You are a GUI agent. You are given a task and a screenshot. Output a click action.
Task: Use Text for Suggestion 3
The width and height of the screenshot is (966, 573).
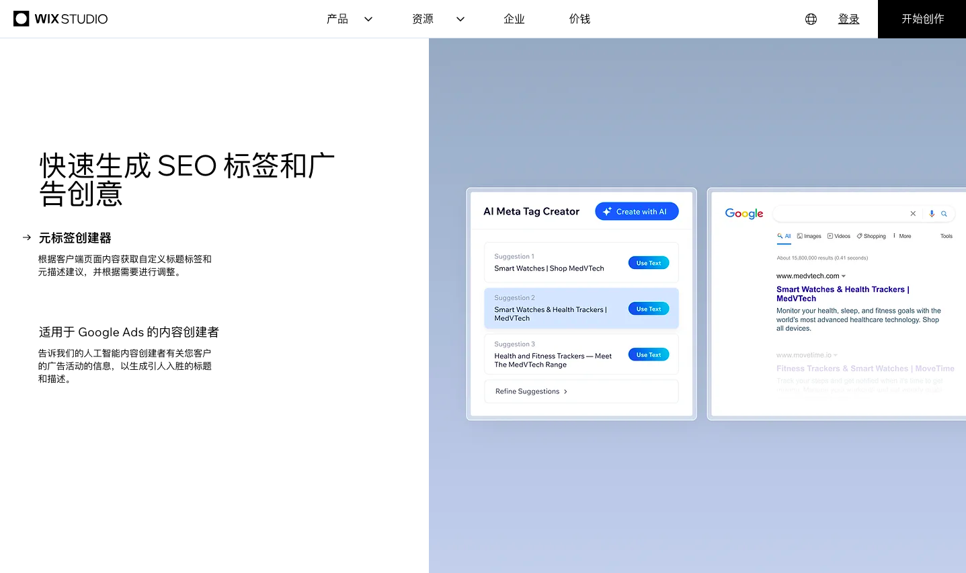pyautogui.click(x=648, y=354)
